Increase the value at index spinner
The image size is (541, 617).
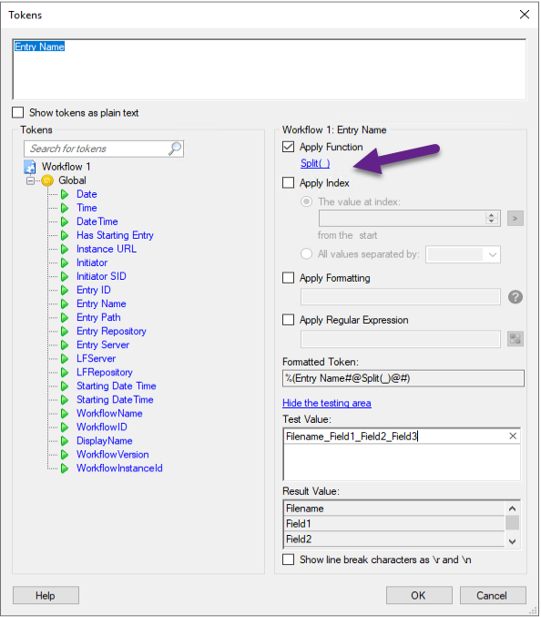(x=492, y=215)
